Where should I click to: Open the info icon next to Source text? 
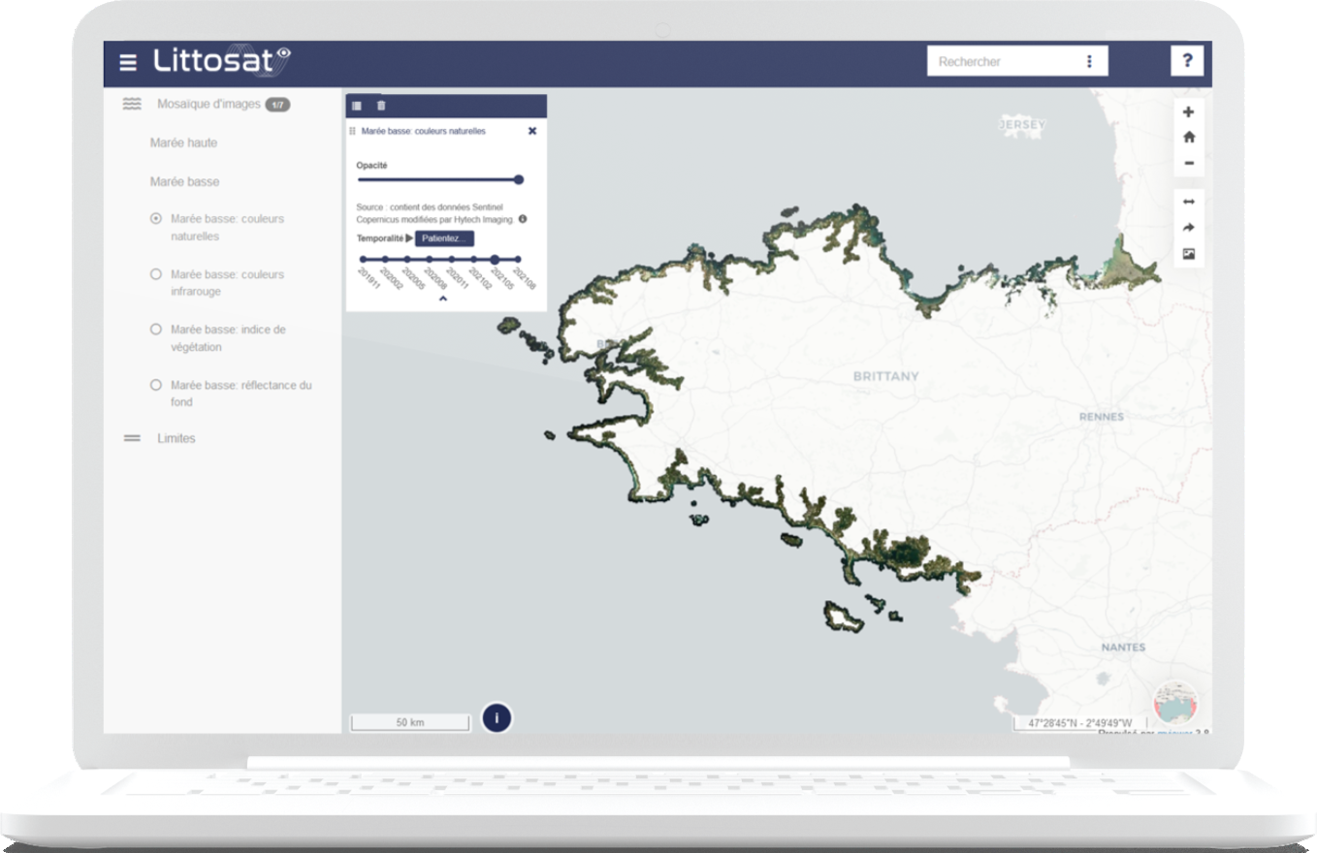click(526, 219)
